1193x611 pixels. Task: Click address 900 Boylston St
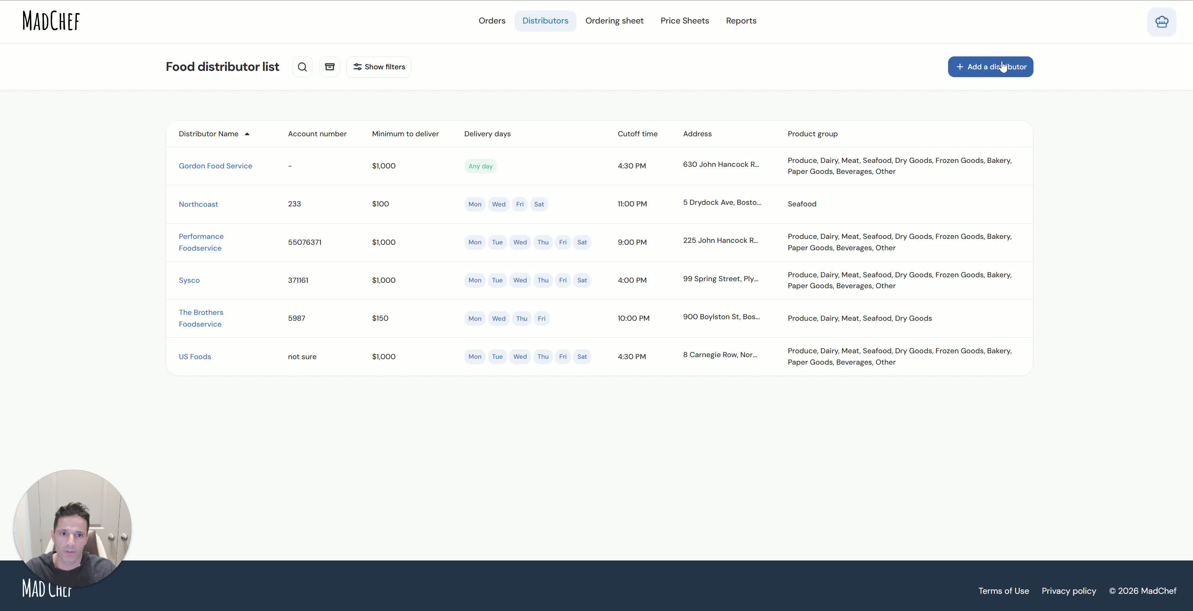point(721,317)
